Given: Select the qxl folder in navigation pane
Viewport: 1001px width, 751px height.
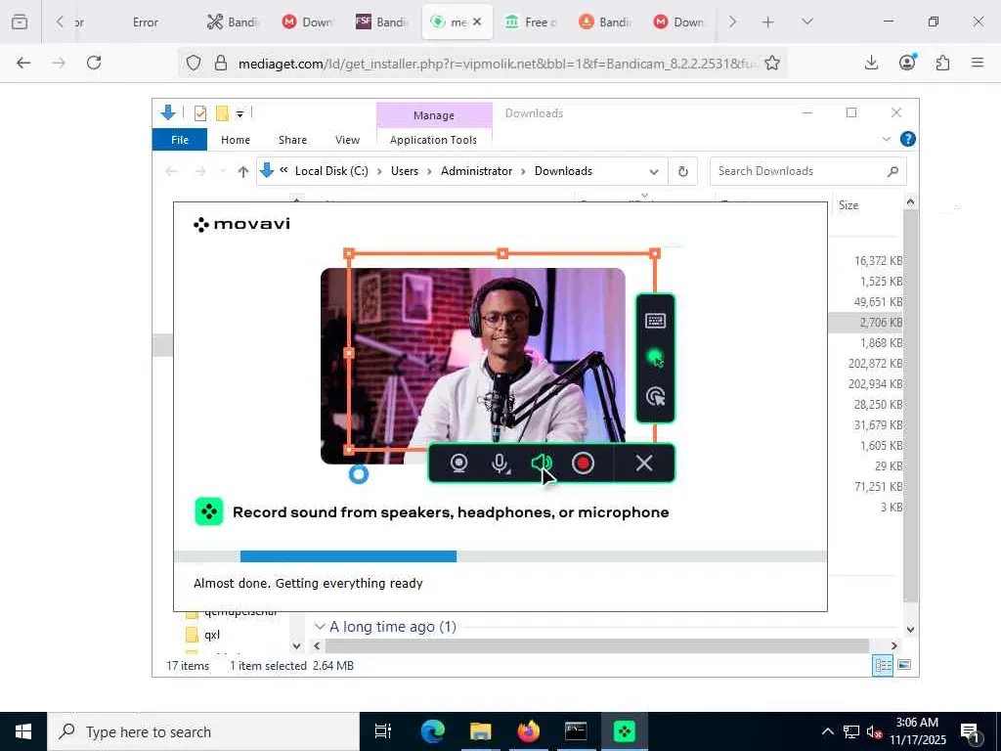Looking at the screenshot, I should [x=212, y=635].
